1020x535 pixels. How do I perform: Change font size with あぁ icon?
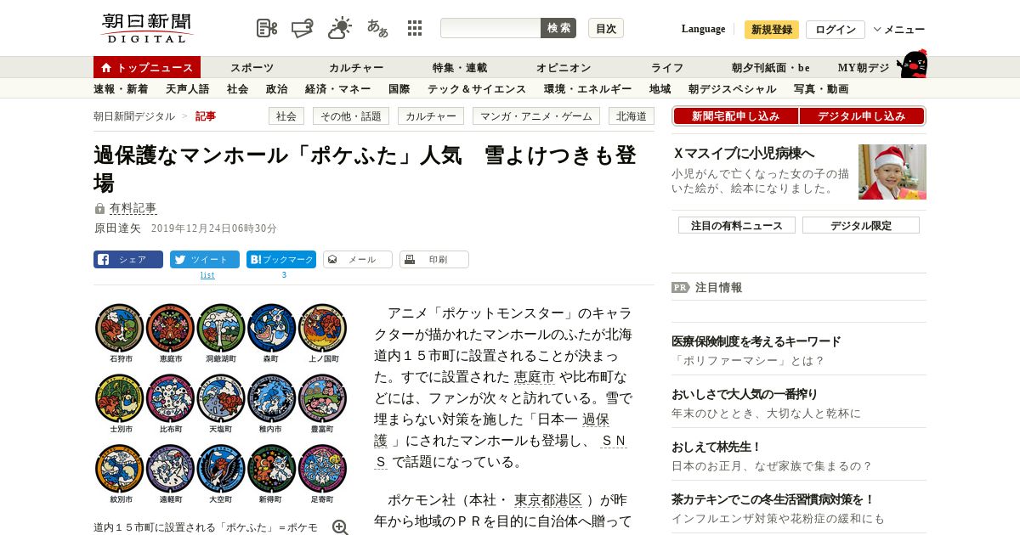pyautogui.click(x=377, y=28)
